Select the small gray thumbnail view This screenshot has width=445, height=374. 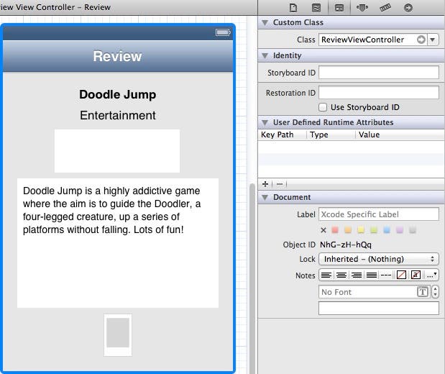[118, 335]
